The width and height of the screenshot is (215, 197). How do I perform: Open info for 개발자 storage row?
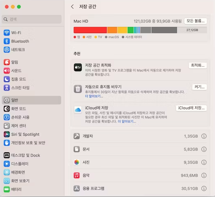tap(204, 136)
